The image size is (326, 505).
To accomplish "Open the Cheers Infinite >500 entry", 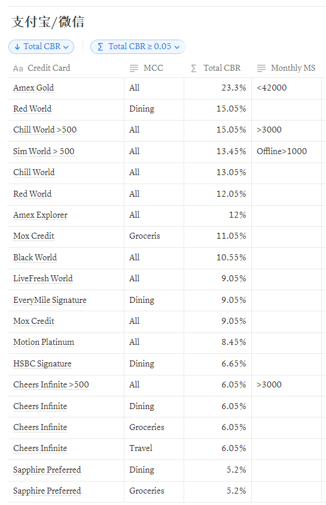I will (51, 384).
